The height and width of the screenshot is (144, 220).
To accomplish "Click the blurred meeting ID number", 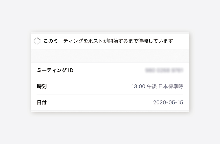I will (164, 70).
